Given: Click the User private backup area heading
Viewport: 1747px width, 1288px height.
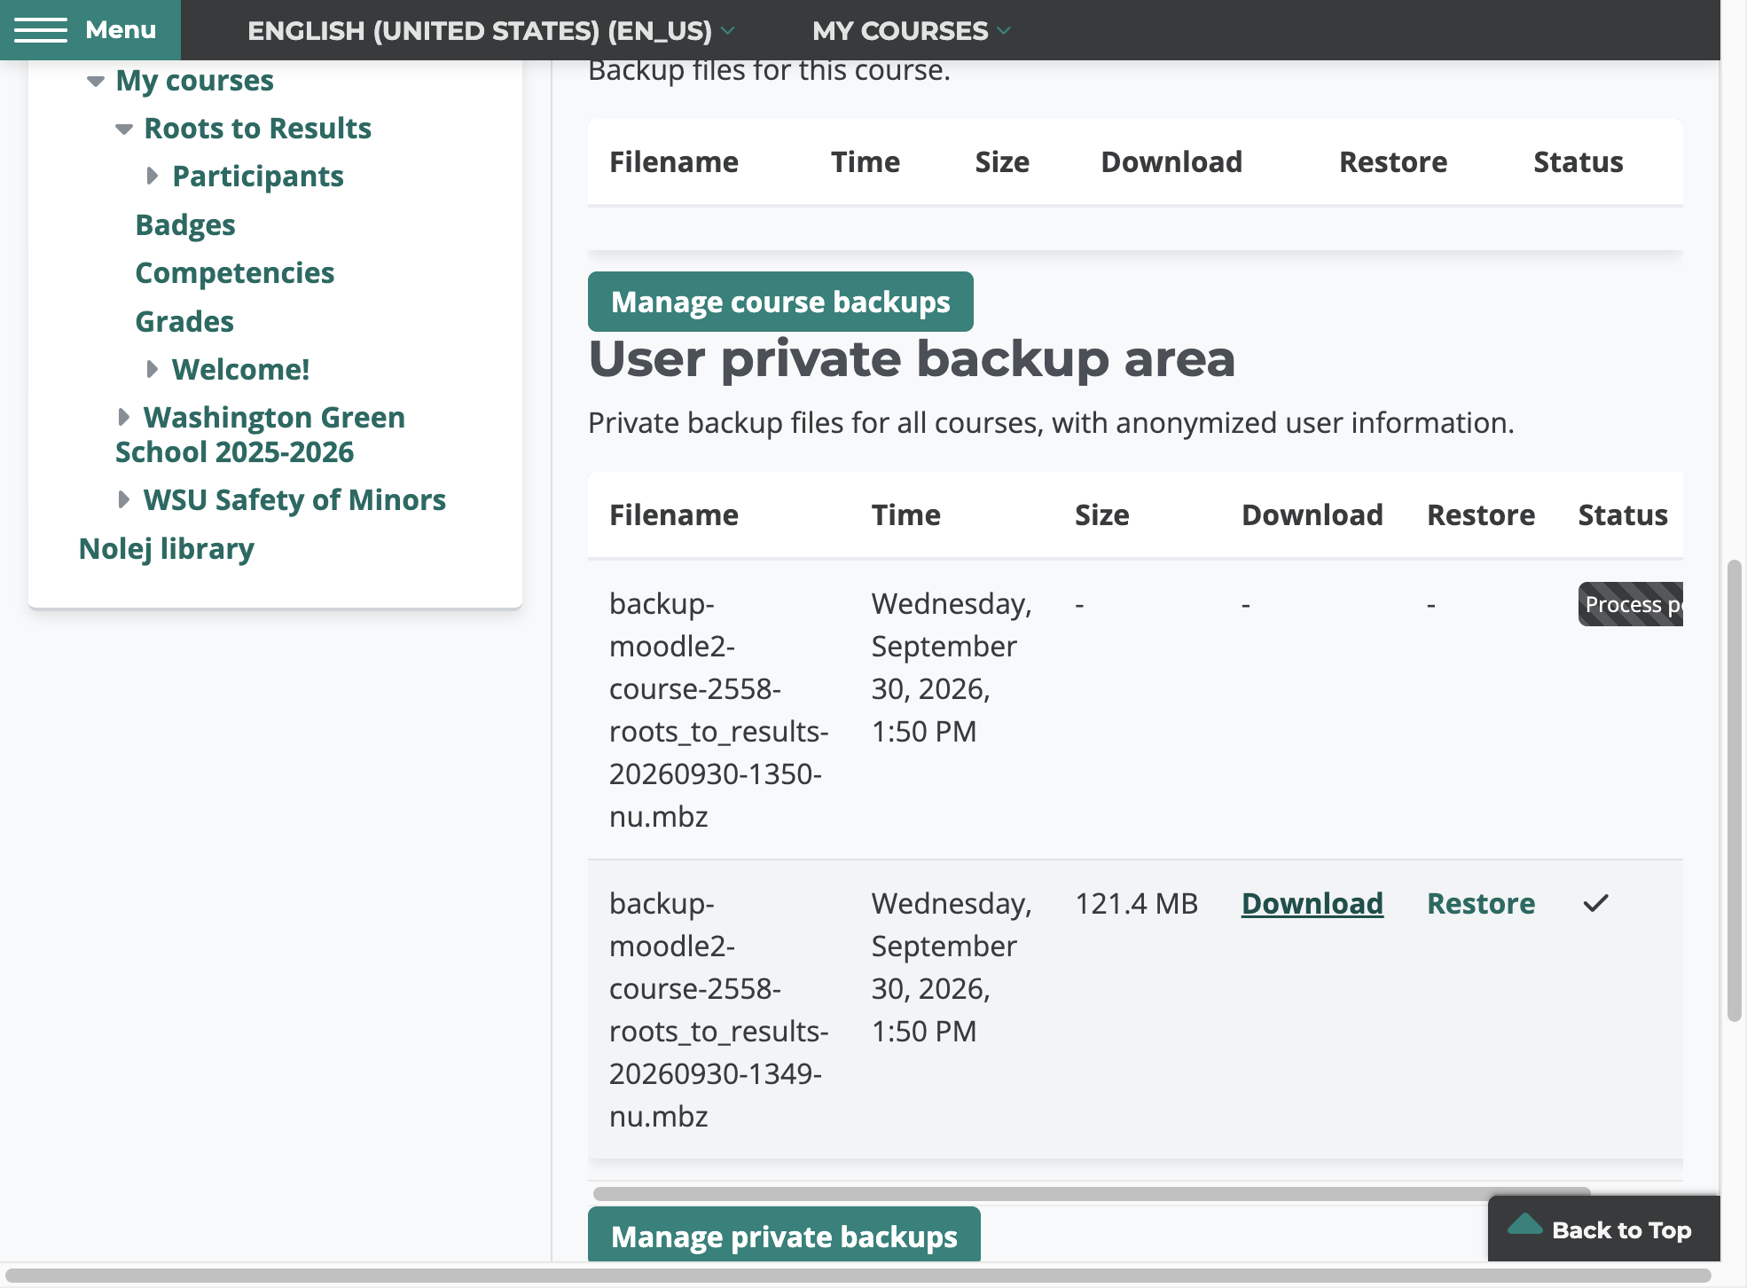Looking at the screenshot, I should (912, 359).
